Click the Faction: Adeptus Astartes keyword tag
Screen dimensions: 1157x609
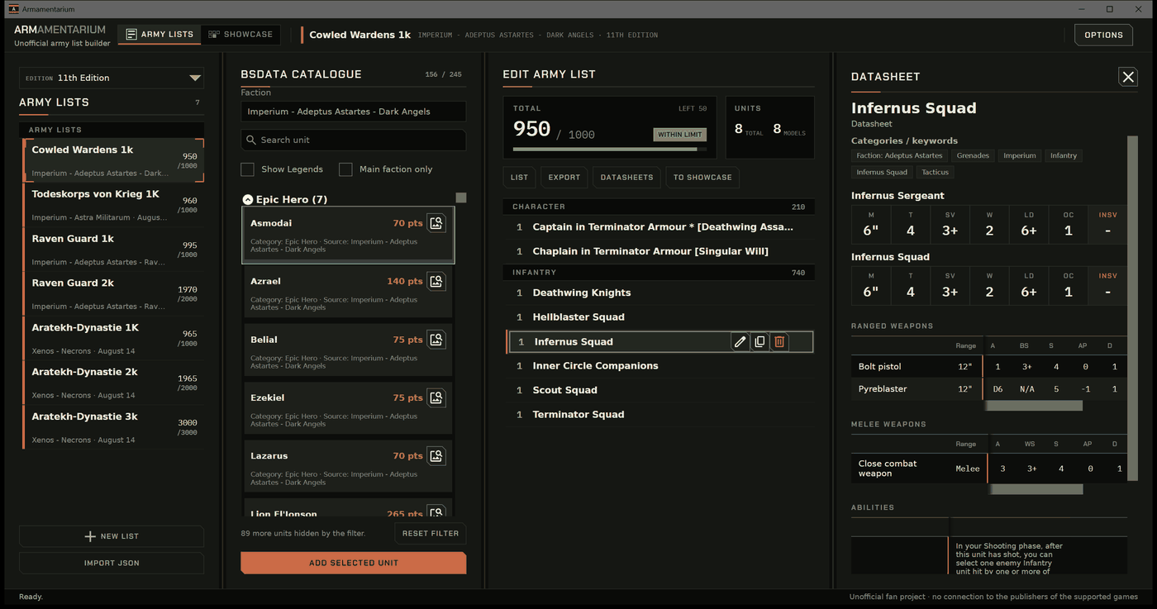(x=899, y=155)
